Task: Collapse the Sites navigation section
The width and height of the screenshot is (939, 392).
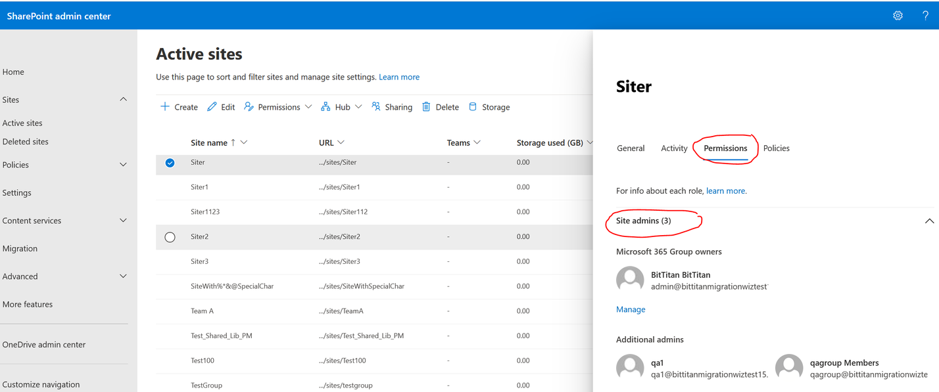Action: point(123,100)
